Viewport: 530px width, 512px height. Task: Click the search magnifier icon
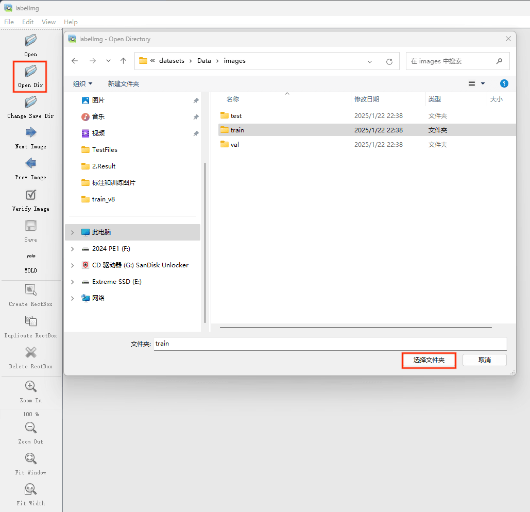[x=499, y=61]
